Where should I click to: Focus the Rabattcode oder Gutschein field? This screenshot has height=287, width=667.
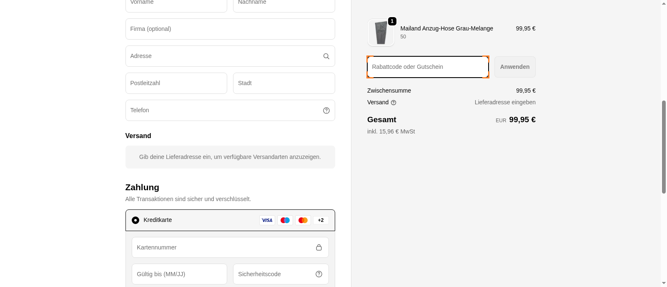[427, 67]
